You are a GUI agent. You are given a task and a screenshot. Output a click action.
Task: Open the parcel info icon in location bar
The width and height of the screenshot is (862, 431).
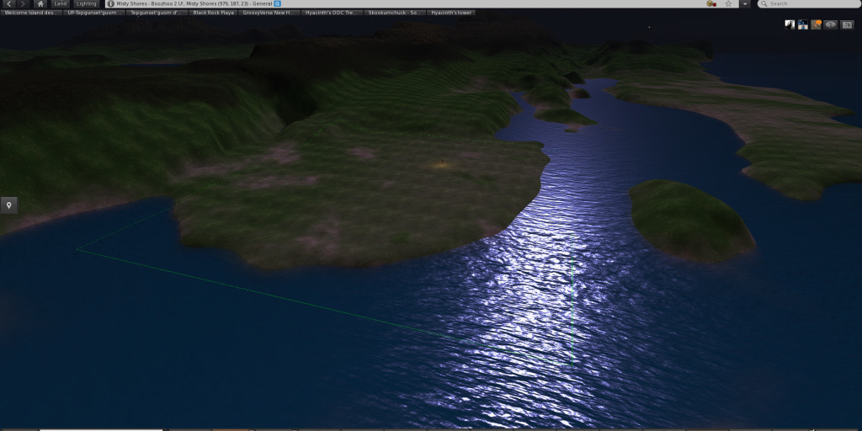tap(110, 4)
